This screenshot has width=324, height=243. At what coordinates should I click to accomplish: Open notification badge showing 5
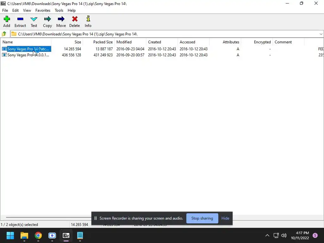coord(315,235)
